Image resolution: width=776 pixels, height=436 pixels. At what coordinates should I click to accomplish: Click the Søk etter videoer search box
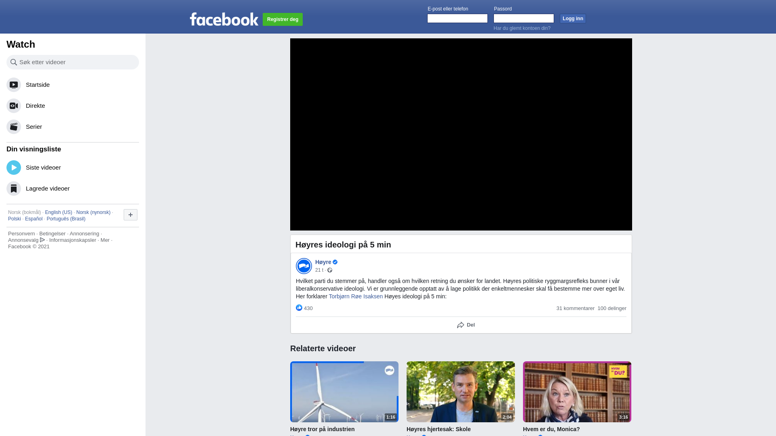[73, 62]
